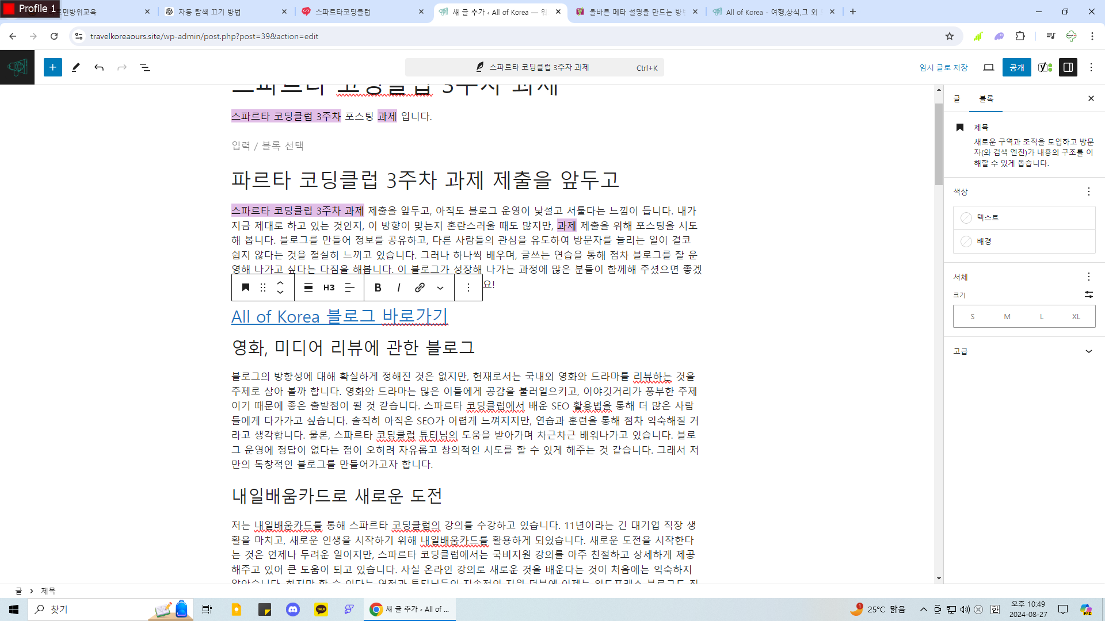Bookmark this page with the star
Screen dimensions: 1105x621
[x=950, y=36]
